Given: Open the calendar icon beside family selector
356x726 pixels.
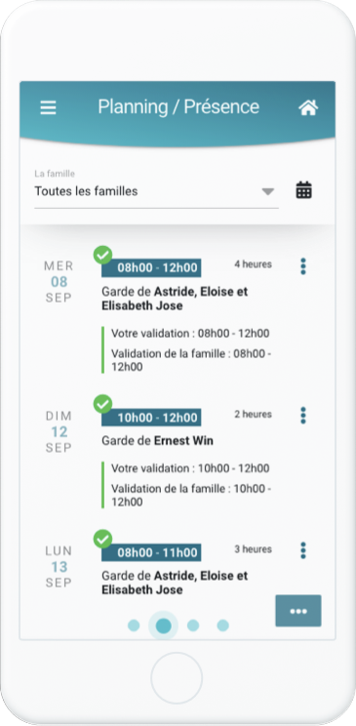Looking at the screenshot, I should tap(303, 190).
